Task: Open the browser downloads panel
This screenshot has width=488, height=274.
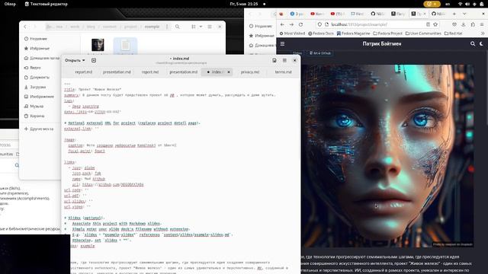Action: point(464,24)
